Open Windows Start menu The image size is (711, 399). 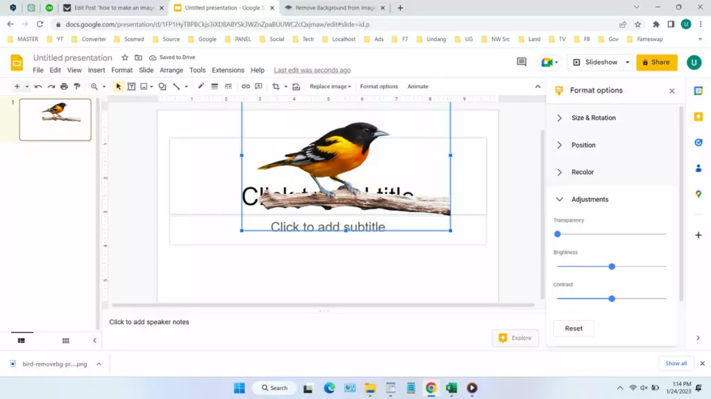[240, 388]
